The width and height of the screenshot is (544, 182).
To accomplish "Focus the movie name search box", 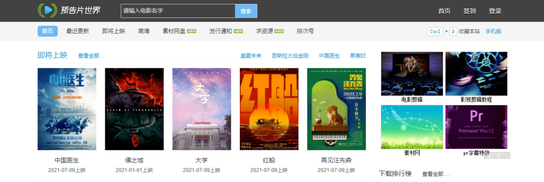I will [x=178, y=11].
